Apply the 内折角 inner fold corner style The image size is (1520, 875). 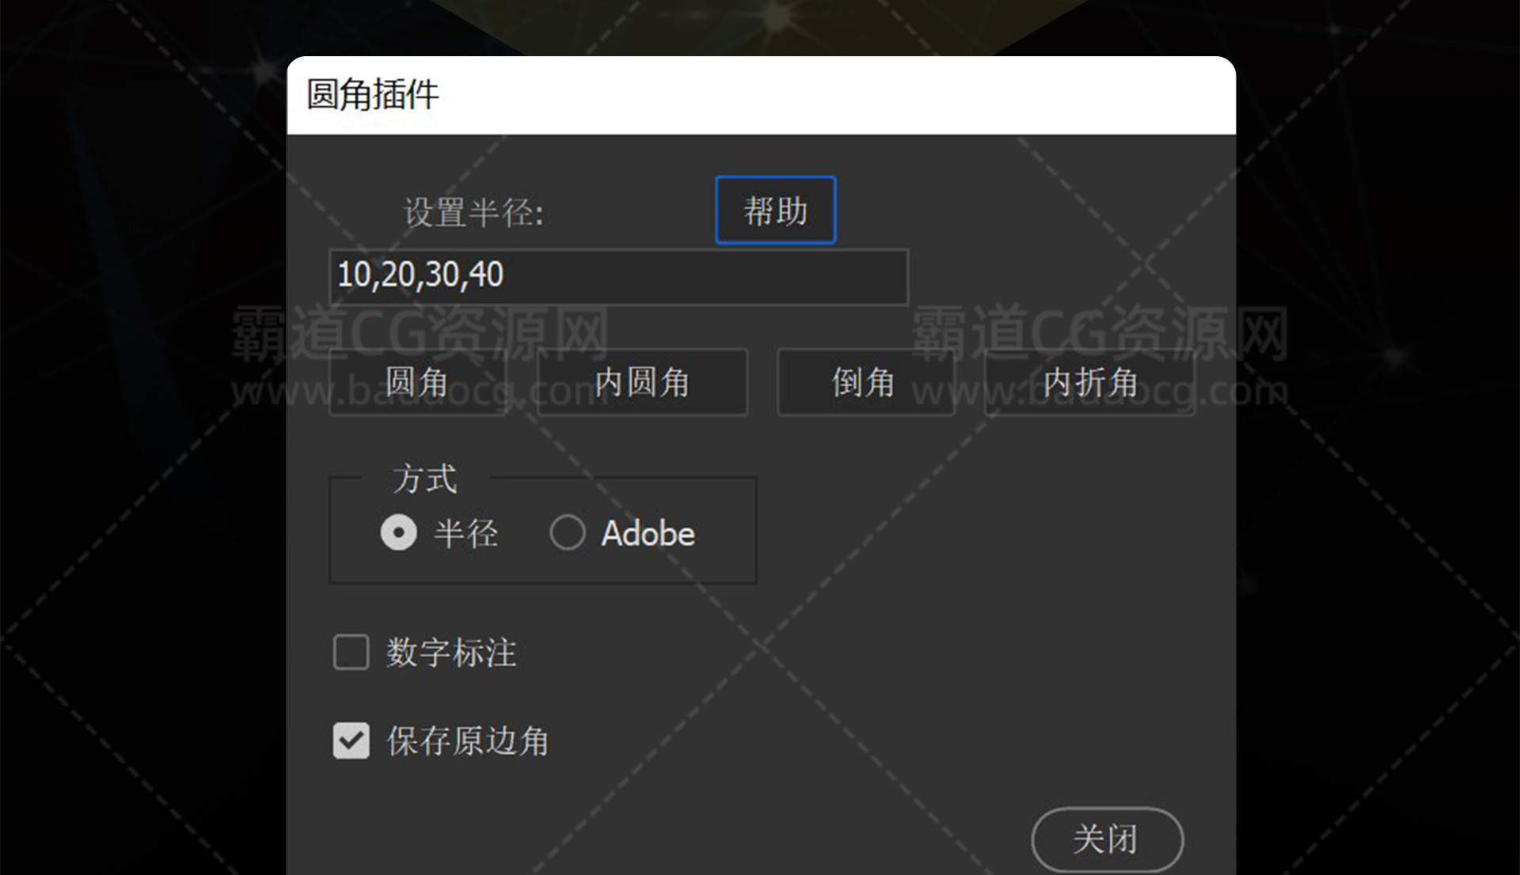click(x=1089, y=382)
